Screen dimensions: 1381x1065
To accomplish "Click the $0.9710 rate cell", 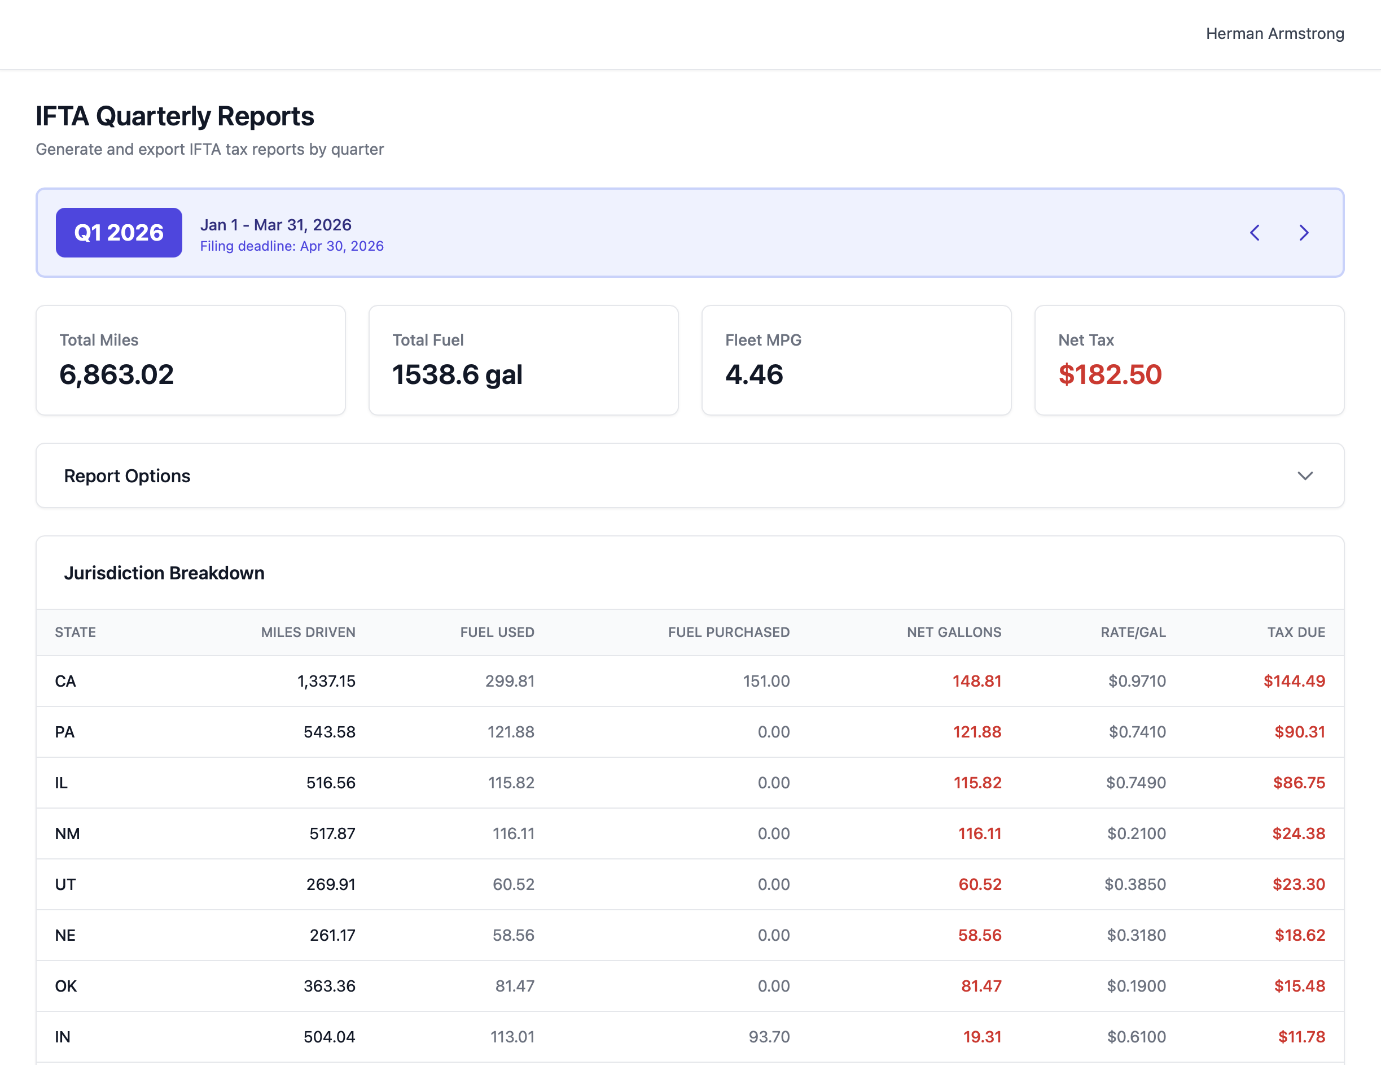I will (1137, 681).
